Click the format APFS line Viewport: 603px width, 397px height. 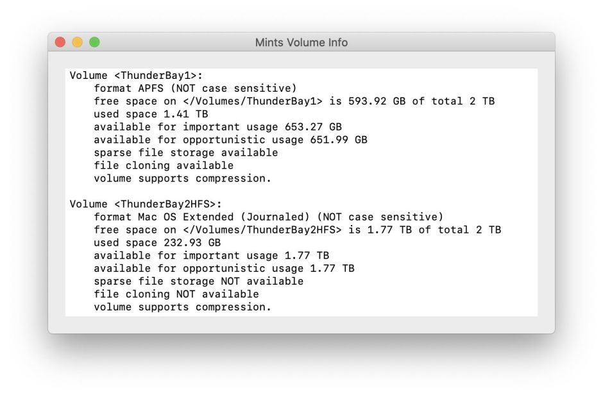[x=195, y=89]
